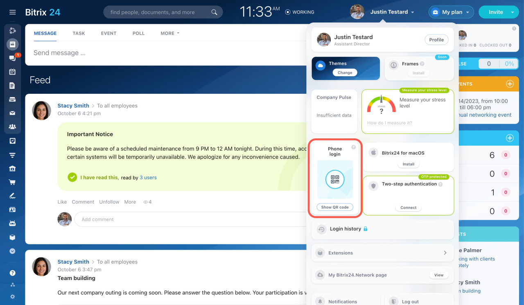View My Bitrix24.Network page
The height and width of the screenshot is (305, 524).
coord(439,275)
